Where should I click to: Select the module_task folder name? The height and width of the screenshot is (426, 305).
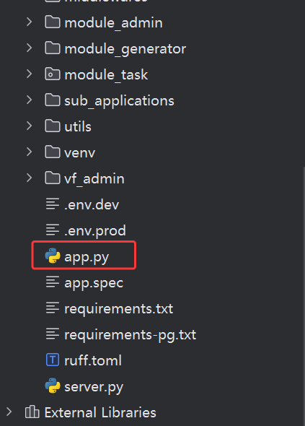(x=106, y=75)
